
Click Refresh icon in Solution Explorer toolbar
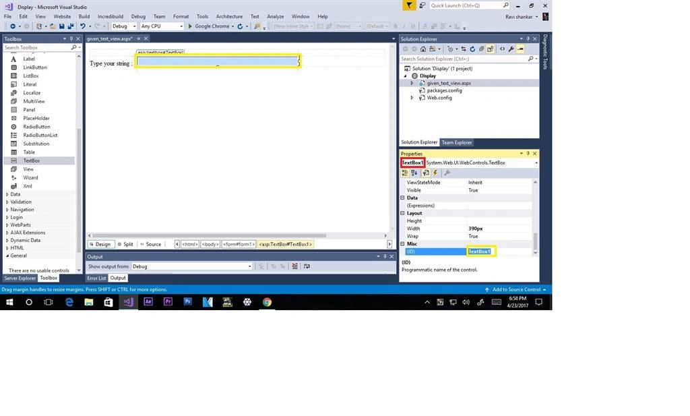(472, 49)
